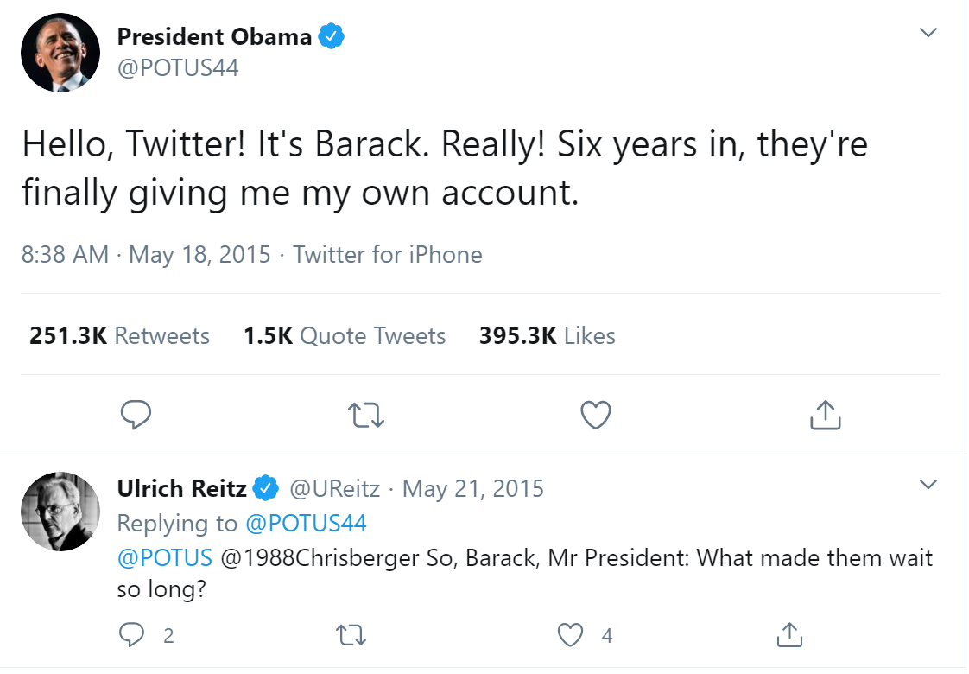The width and height of the screenshot is (969, 674).
Task: Click the @POTUS44 handle under President Obama
Action: (178, 67)
